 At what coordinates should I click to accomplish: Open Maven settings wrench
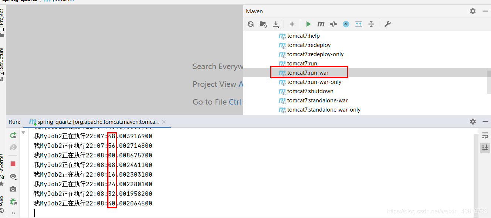tap(387, 24)
